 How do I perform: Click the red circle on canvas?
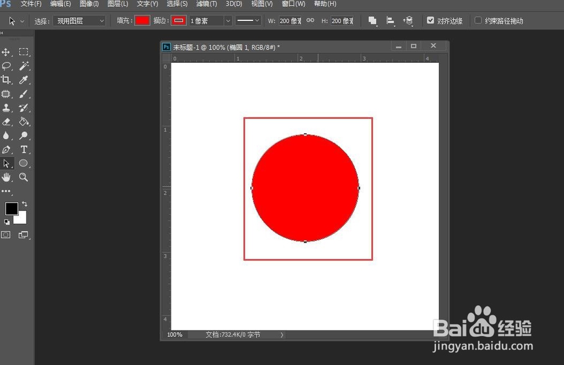305,188
